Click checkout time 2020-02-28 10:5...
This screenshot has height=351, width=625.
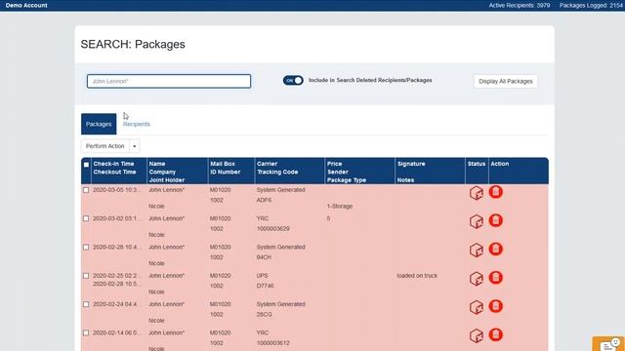(116, 284)
